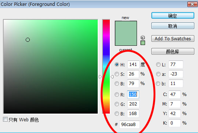
Task: Click the a field showing -23
Action: pos(176,74)
